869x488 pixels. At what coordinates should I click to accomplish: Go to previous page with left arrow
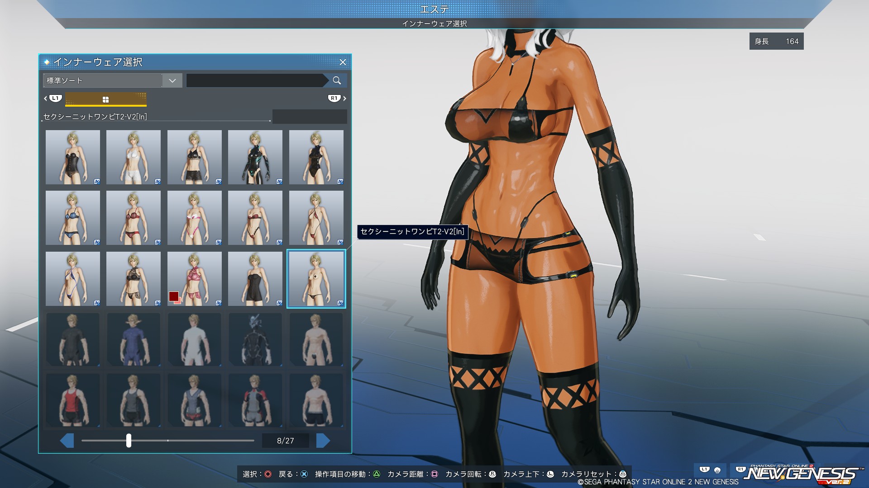pyautogui.click(x=67, y=441)
